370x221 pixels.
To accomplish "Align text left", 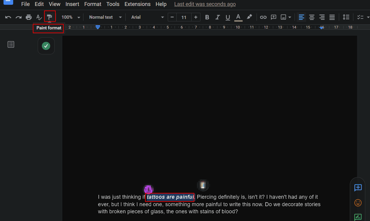I will [301, 17].
